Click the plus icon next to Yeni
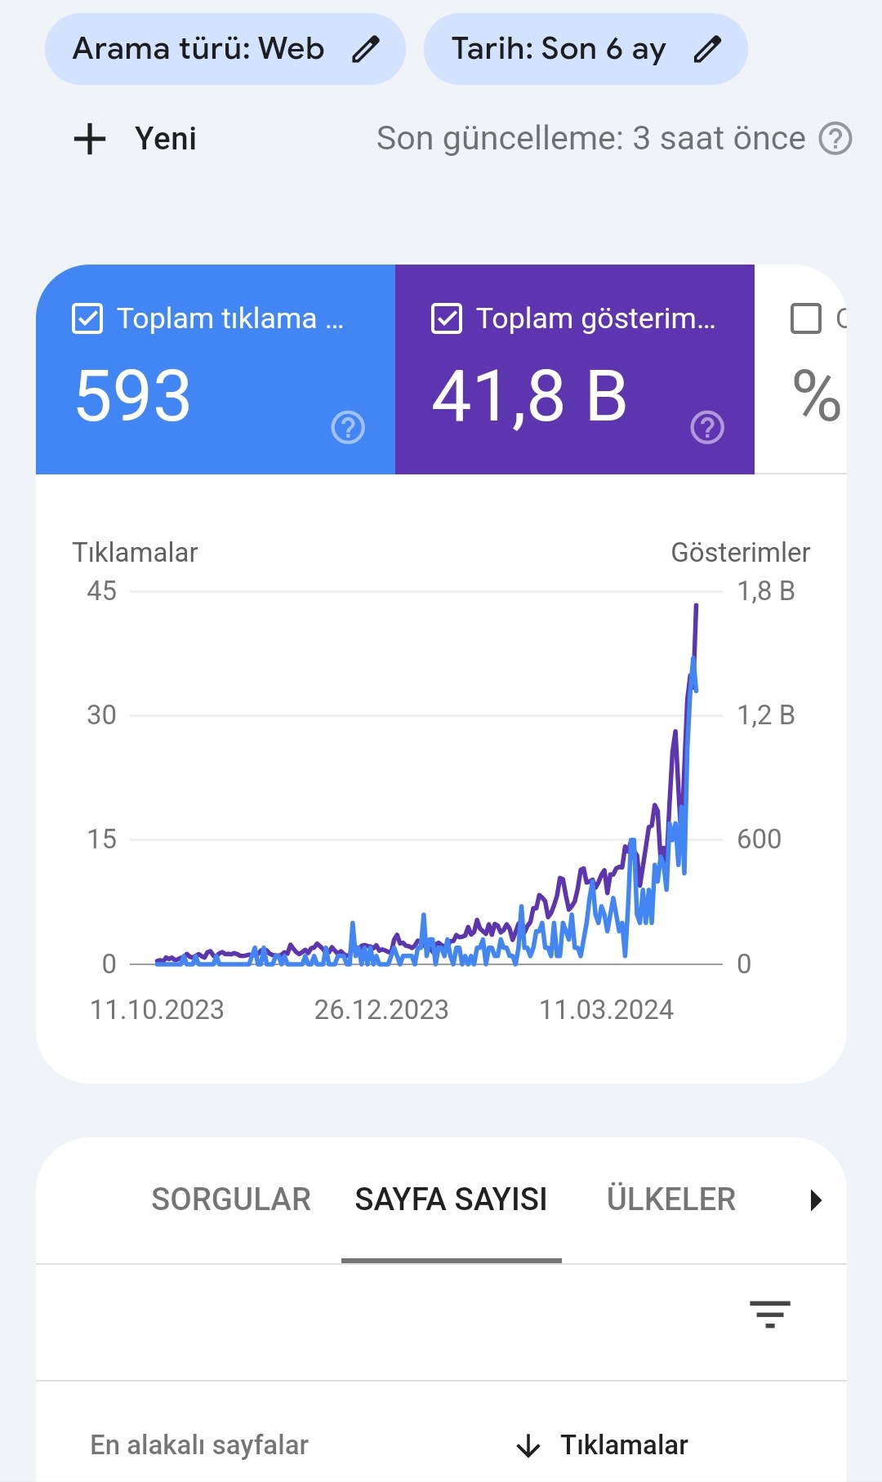The width and height of the screenshot is (882, 1482). click(x=90, y=139)
